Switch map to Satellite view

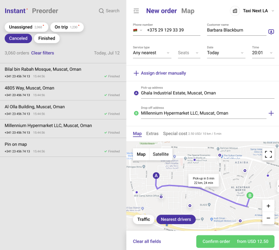(161, 154)
